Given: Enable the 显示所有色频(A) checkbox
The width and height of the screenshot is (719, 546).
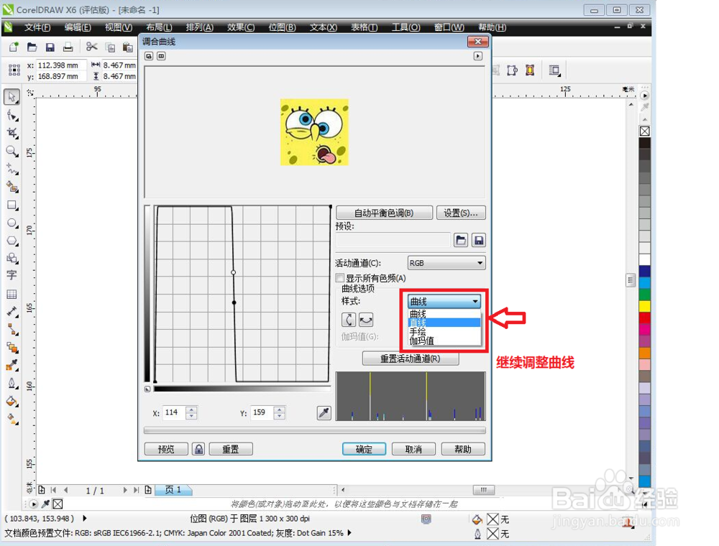Looking at the screenshot, I should 340,277.
